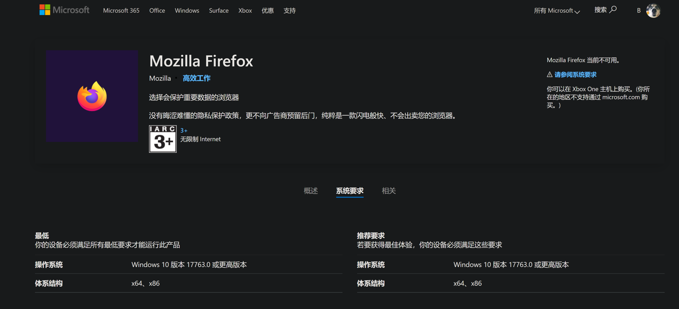679x309 pixels.
Task: Click the 体系结构 label under 最低
Action: (x=49, y=283)
